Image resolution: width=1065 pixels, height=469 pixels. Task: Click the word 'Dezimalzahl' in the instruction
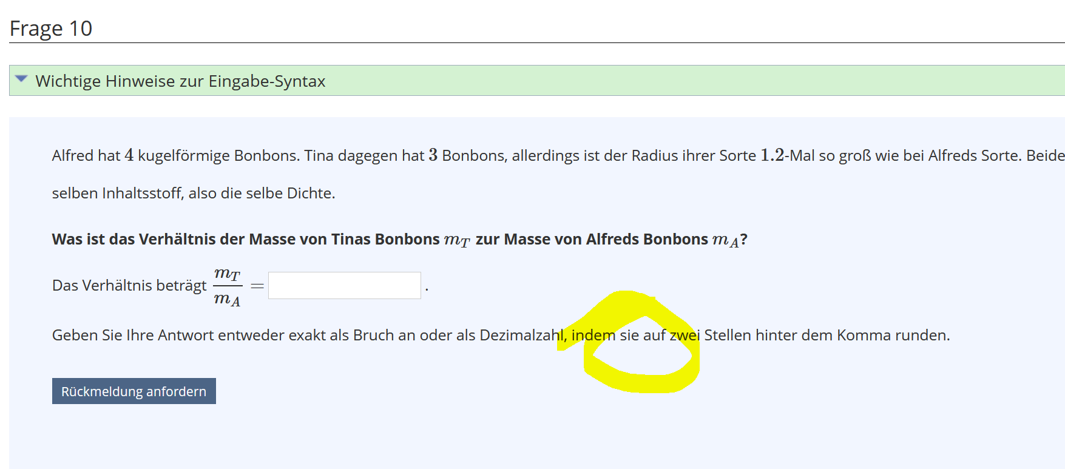(x=521, y=335)
